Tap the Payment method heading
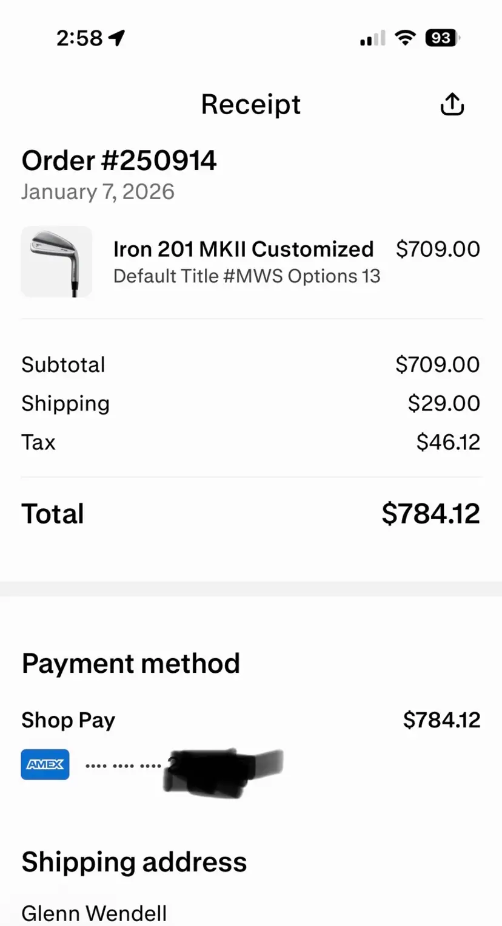Viewport: 502px width, 926px height. click(131, 663)
